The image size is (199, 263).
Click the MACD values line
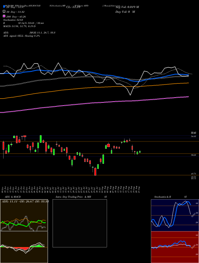point(19,26)
